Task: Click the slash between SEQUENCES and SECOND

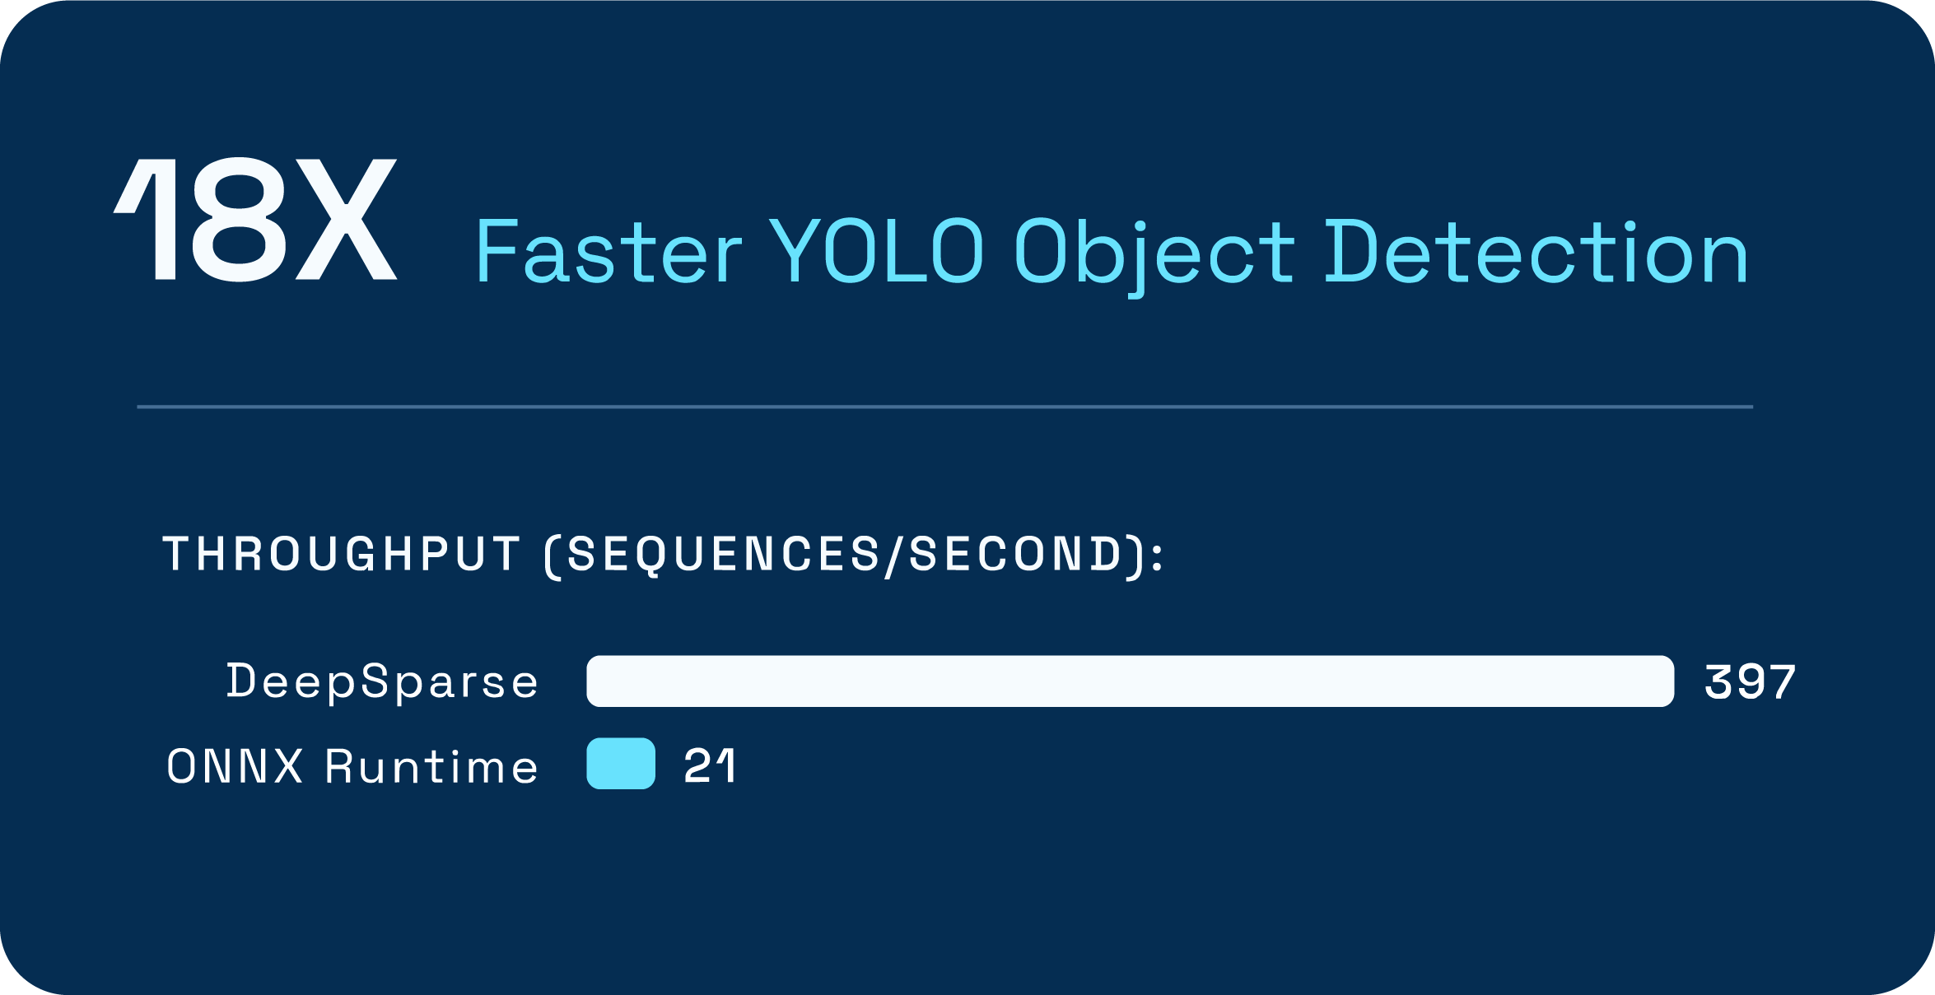Action: 894,555
